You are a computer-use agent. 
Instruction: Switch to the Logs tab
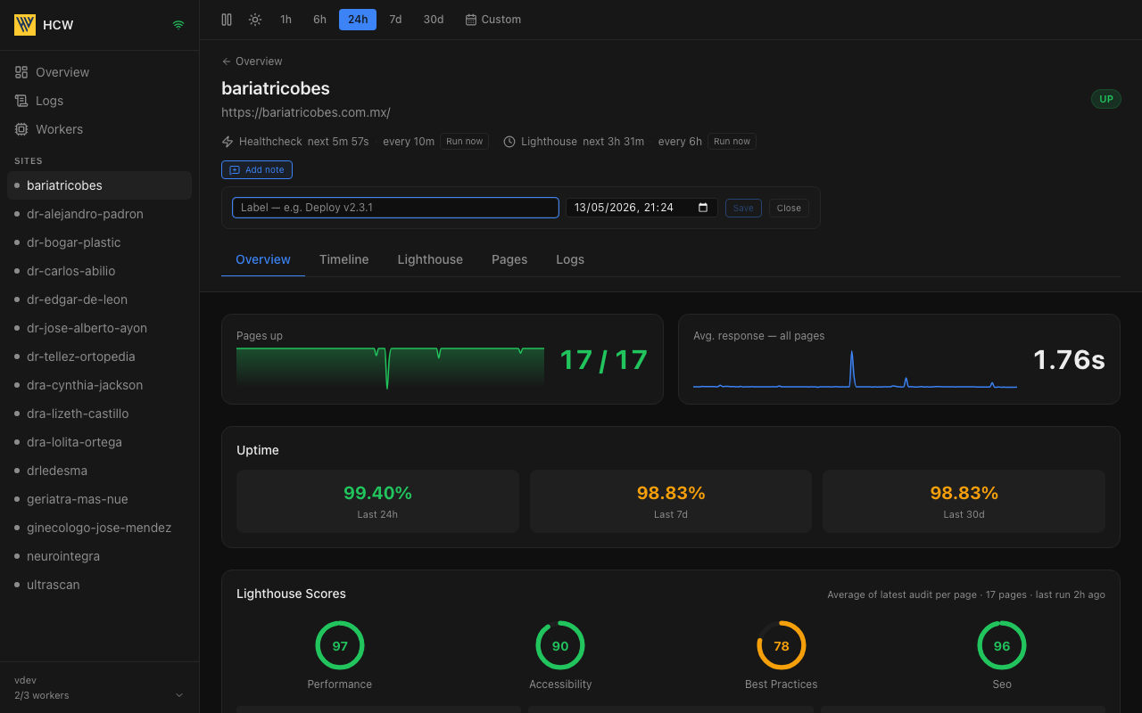point(570,259)
